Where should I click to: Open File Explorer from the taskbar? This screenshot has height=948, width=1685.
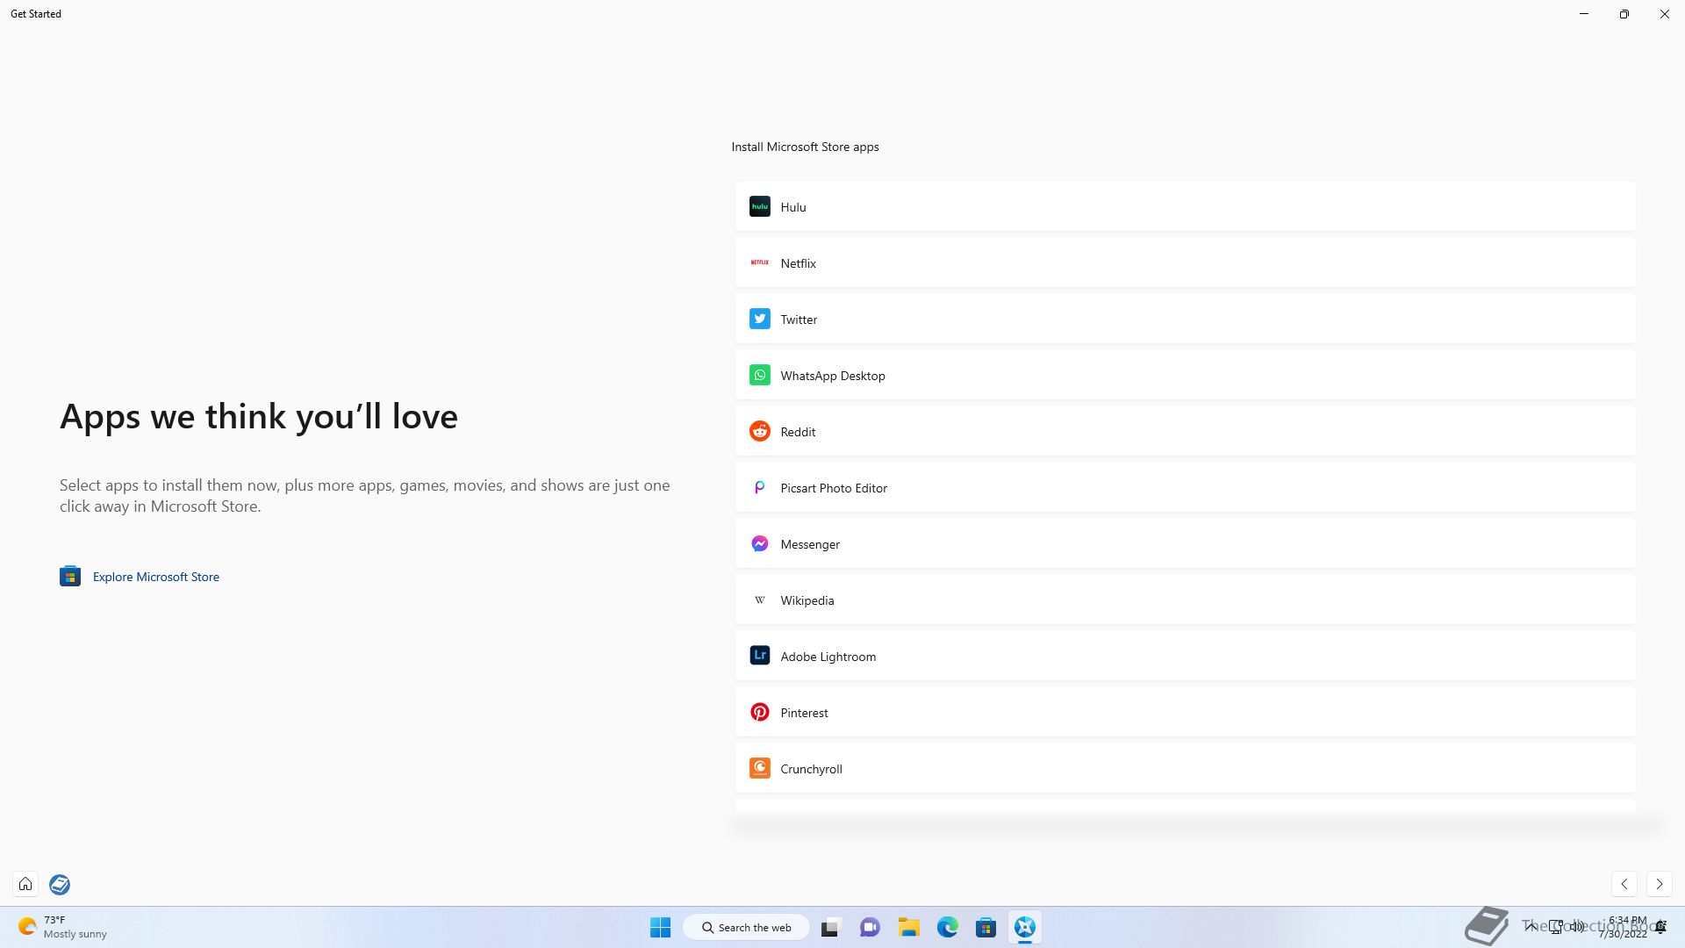(x=908, y=927)
